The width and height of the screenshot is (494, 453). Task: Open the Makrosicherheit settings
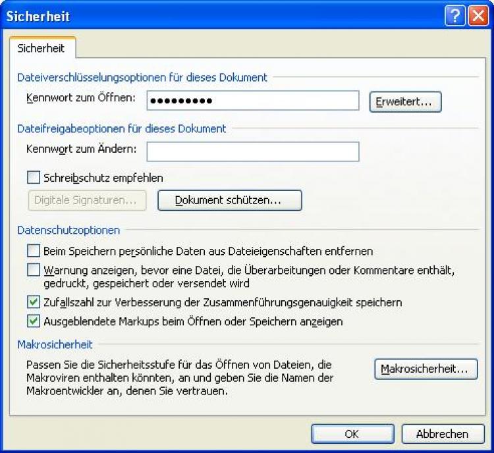[x=425, y=369]
